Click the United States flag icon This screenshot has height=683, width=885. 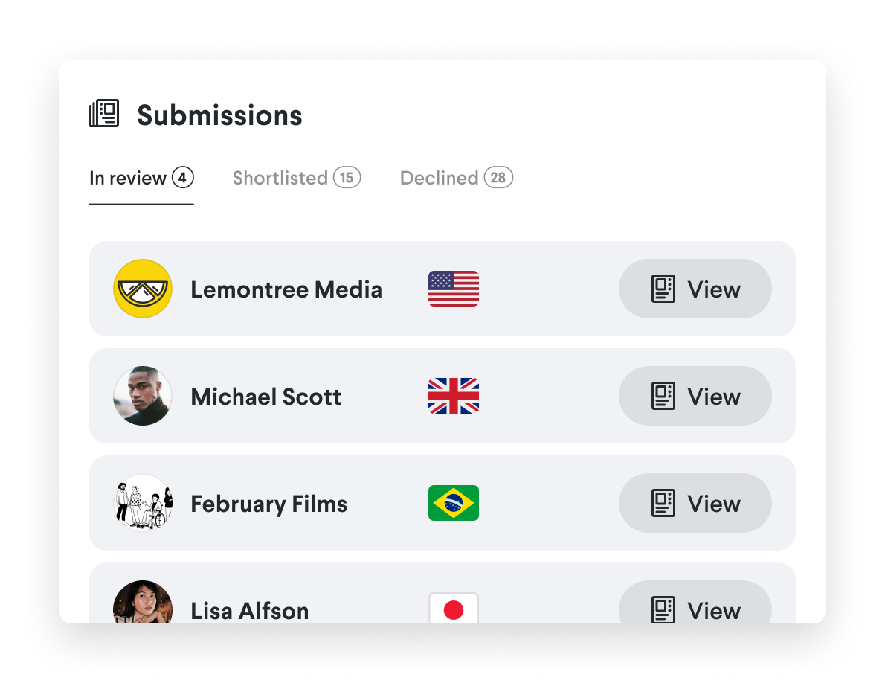(x=454, y=289)
